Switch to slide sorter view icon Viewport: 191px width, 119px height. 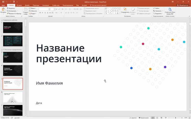pyautogui.click(x=157, y=118)
